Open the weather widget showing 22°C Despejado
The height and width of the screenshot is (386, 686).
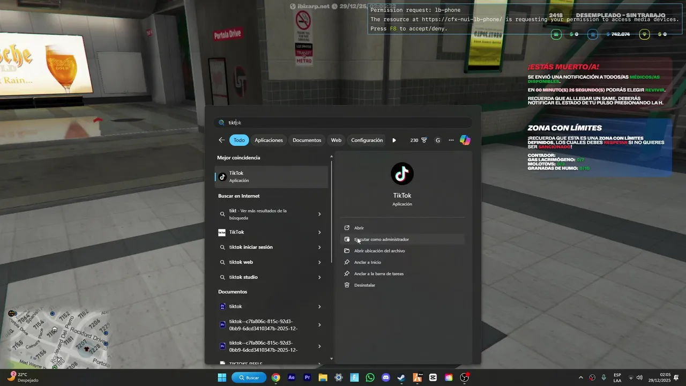tap(23, 377)
